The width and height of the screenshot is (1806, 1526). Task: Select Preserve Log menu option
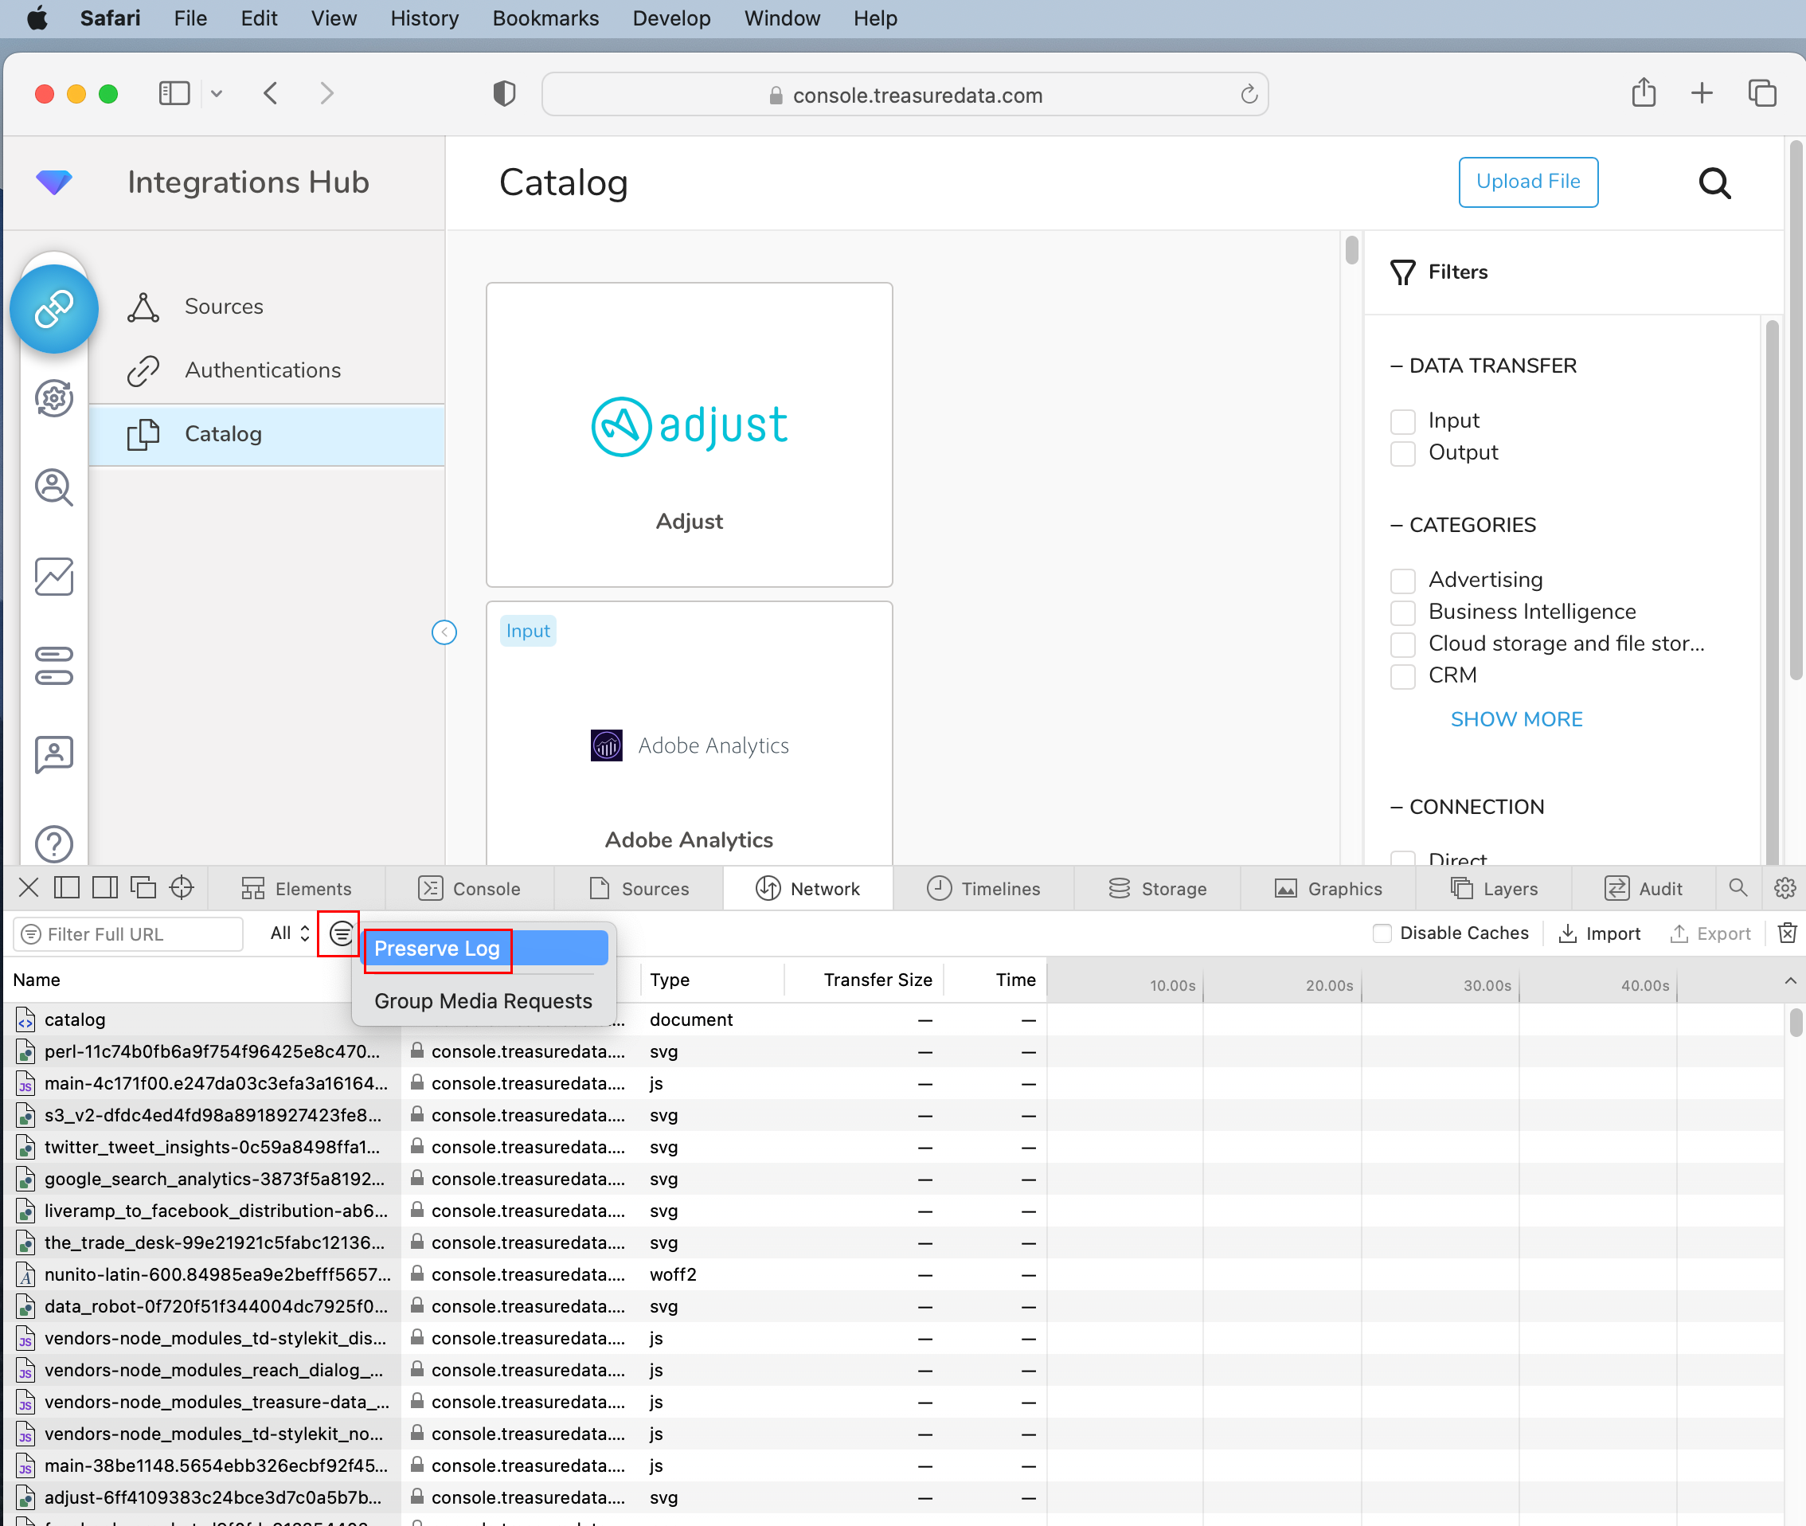[438, 948]
